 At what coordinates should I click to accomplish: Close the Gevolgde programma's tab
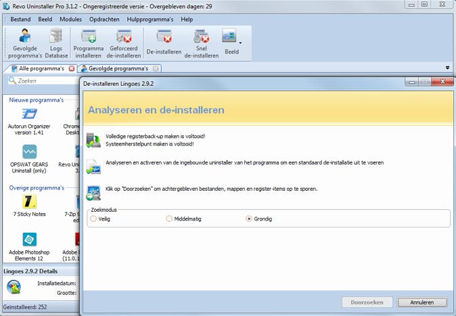[156, 68]
